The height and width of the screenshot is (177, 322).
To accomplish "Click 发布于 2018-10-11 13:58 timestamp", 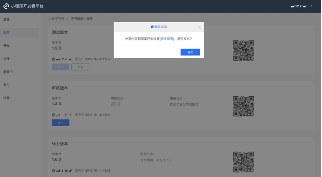I will (x=93, y=170).
